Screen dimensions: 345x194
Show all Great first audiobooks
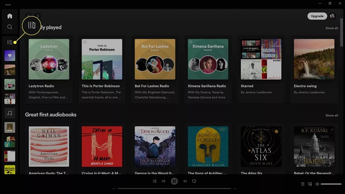tap(332, 116)
